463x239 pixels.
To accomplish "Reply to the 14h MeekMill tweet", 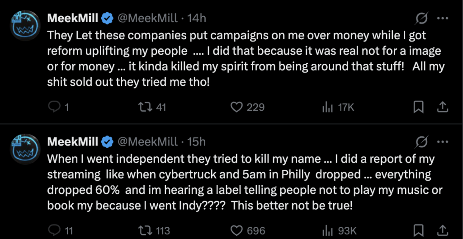I will click(55, 107).
